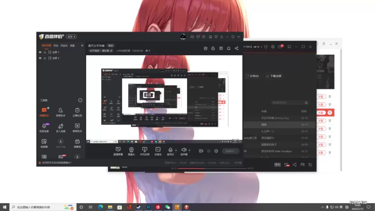The width and height of the screenshot is (375, 211).
Task: Click the playlist search input field
Action: [x=287, y=103]
